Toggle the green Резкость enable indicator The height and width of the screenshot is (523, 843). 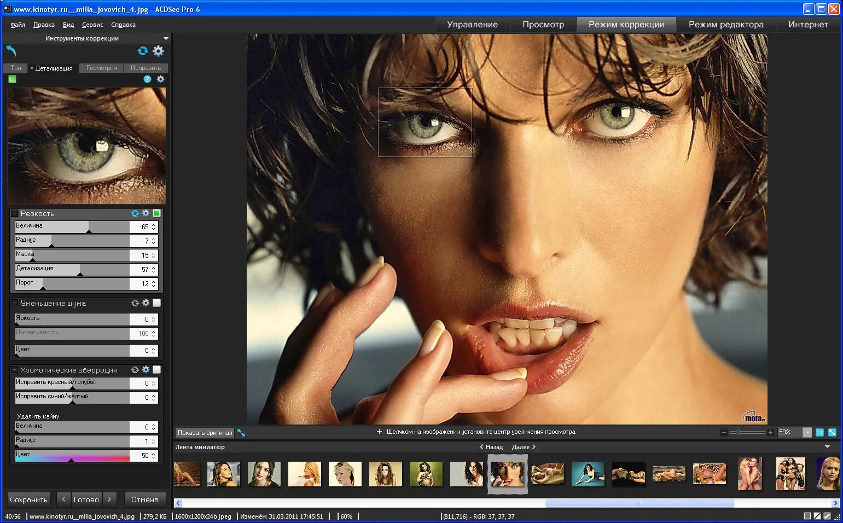click(156, 213)
